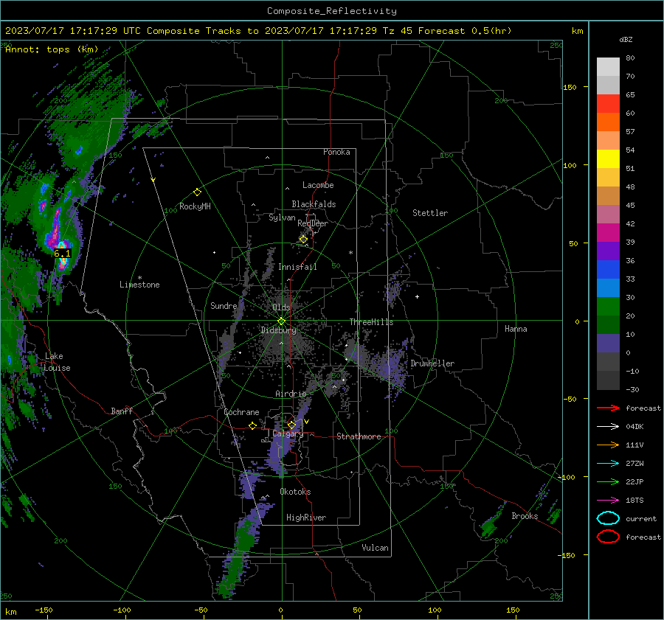The width and height of the screenshot is (664, 620).
Task: Pick the magenta 18TS arrow legend icon
Action: tap(608, 501)
